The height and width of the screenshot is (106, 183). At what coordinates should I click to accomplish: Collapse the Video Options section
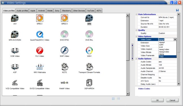pos(136,37)
